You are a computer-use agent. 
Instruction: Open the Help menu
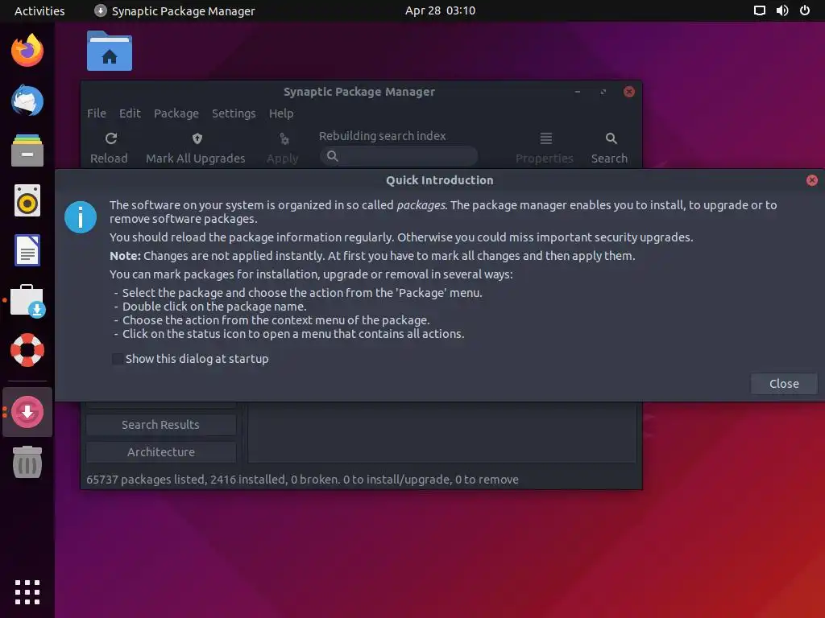coord(281,113)
